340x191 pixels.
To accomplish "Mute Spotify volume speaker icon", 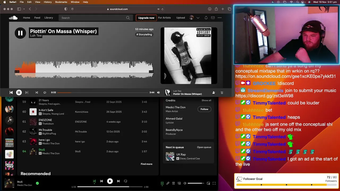I will [185, 183].
